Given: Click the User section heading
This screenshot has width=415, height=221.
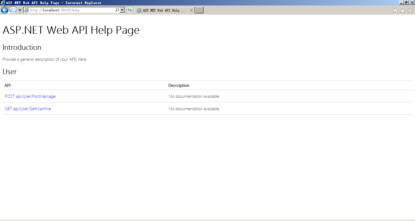Looking at the screenshot, I should [9, 72].
